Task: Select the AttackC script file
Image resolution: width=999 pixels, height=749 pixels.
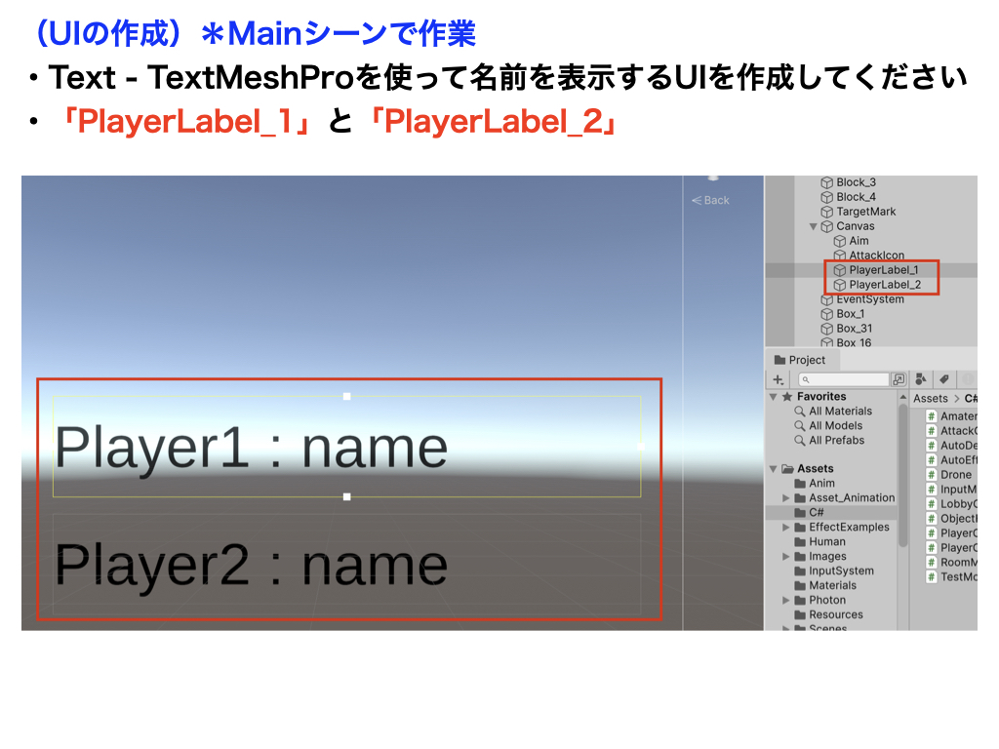Action: (x=951, y=431)
